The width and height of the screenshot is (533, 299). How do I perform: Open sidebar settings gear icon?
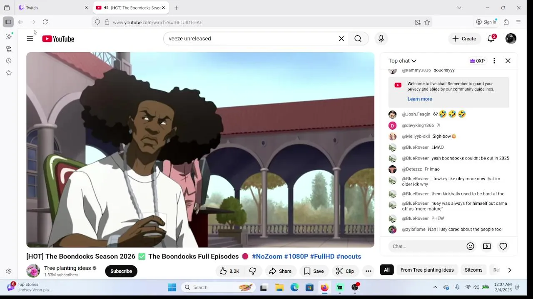point(9,272)
